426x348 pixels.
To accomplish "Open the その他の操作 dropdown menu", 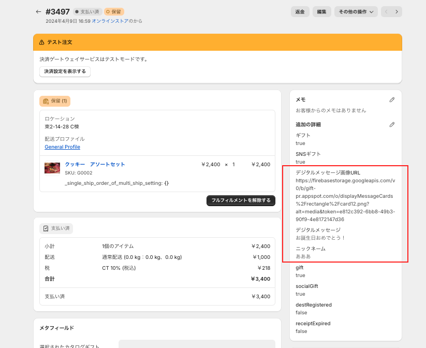I will click(356, 11).
